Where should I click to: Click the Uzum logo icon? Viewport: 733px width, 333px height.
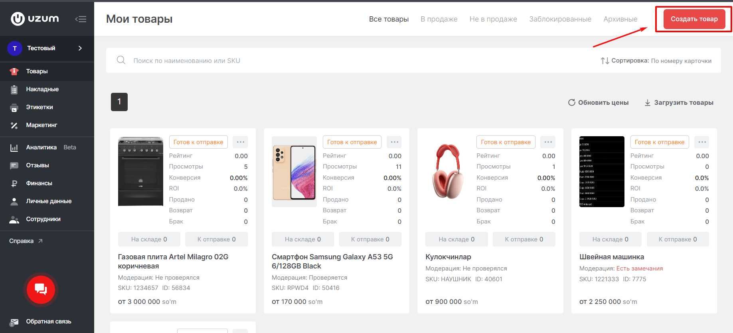coord(18,19)
